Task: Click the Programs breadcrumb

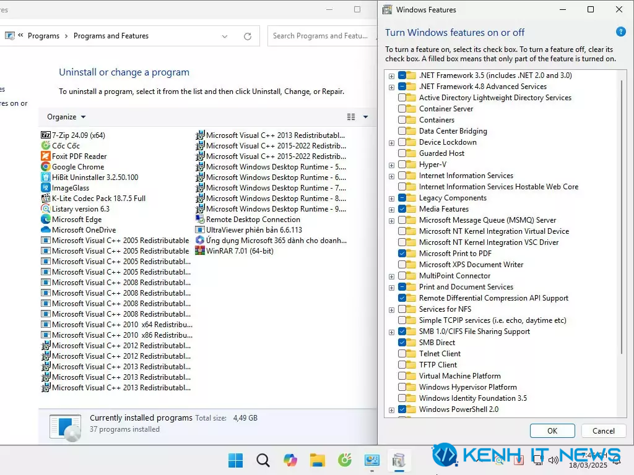Action: click(44, 36)
